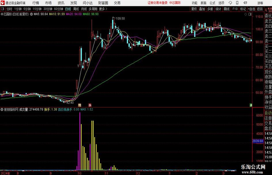272x175 pixels.
Task: Open the 选项 menu
Action: point(221,3)
